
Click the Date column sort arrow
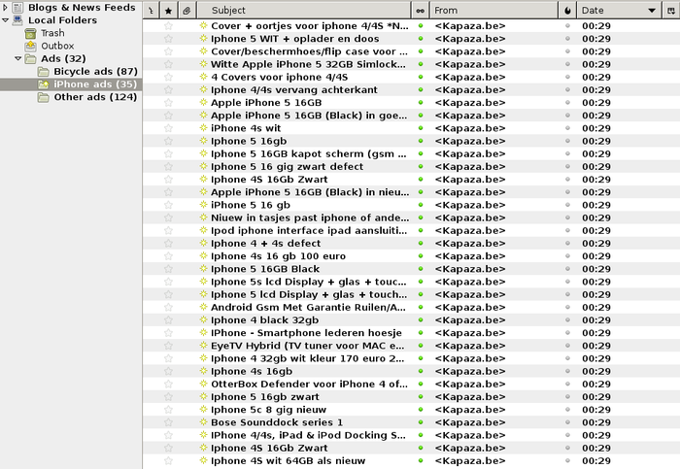coord(652,11)
